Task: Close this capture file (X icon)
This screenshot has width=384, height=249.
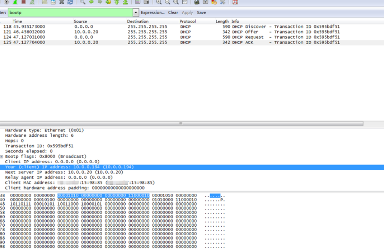Action: pos(62,2)
